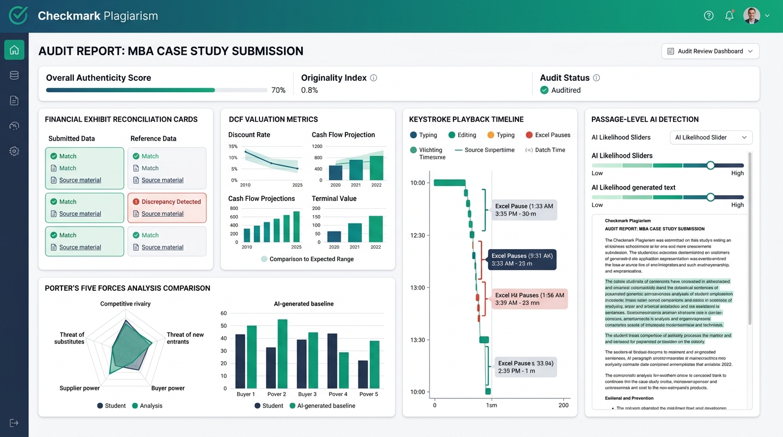
Task: Toggle the Editing legend item
Action: coord(462,135)
